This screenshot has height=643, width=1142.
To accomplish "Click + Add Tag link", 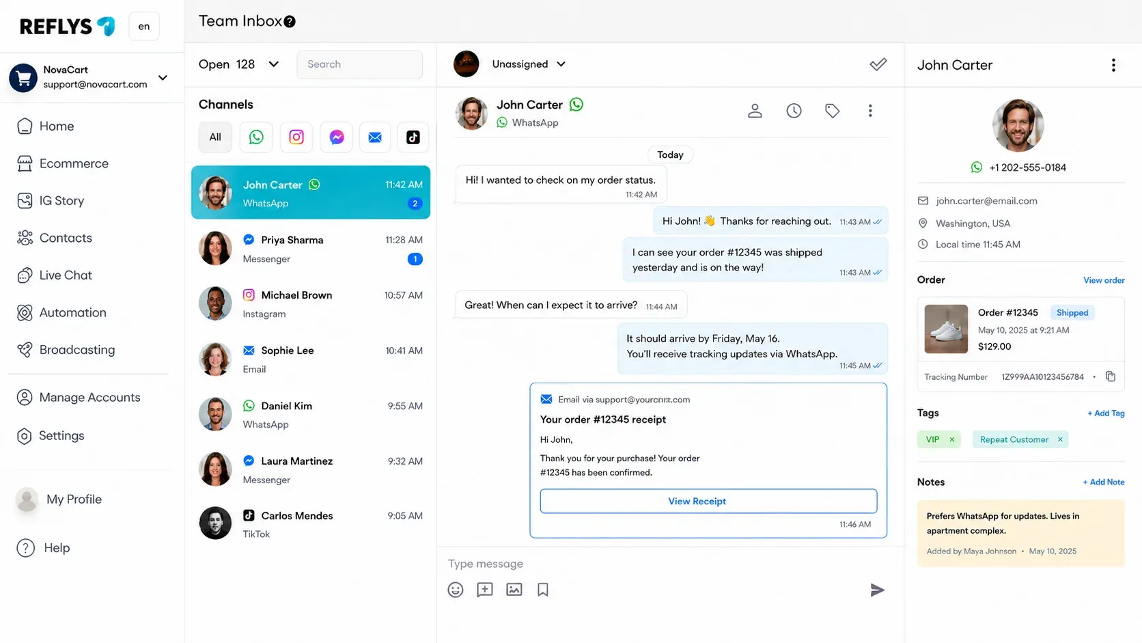I will pos(1106,413).
